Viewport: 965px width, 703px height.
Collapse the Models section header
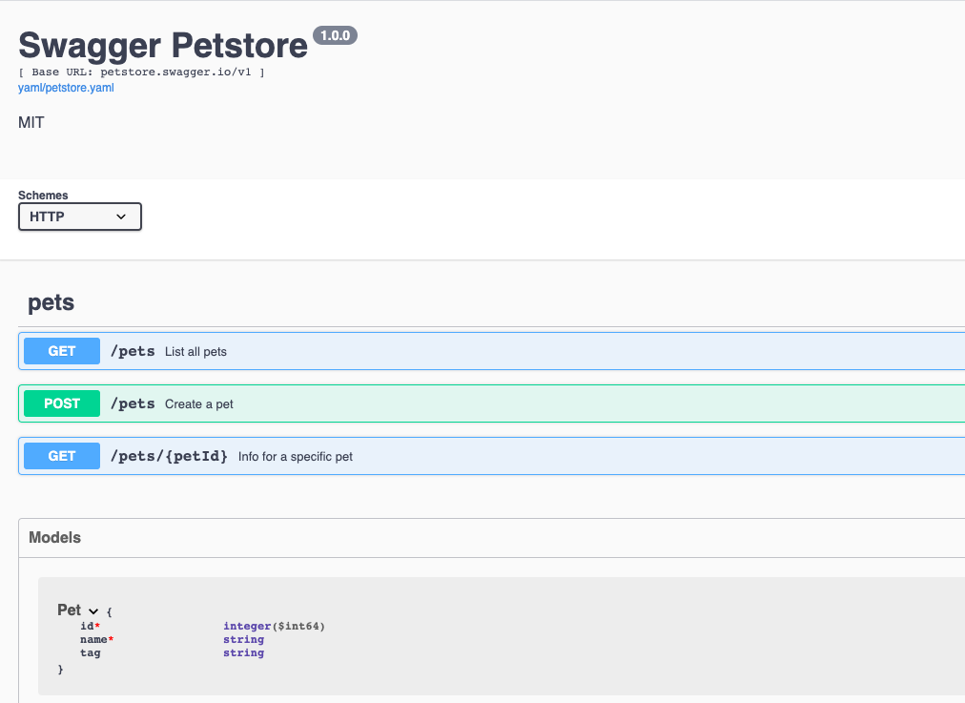(x=492, y=537)
